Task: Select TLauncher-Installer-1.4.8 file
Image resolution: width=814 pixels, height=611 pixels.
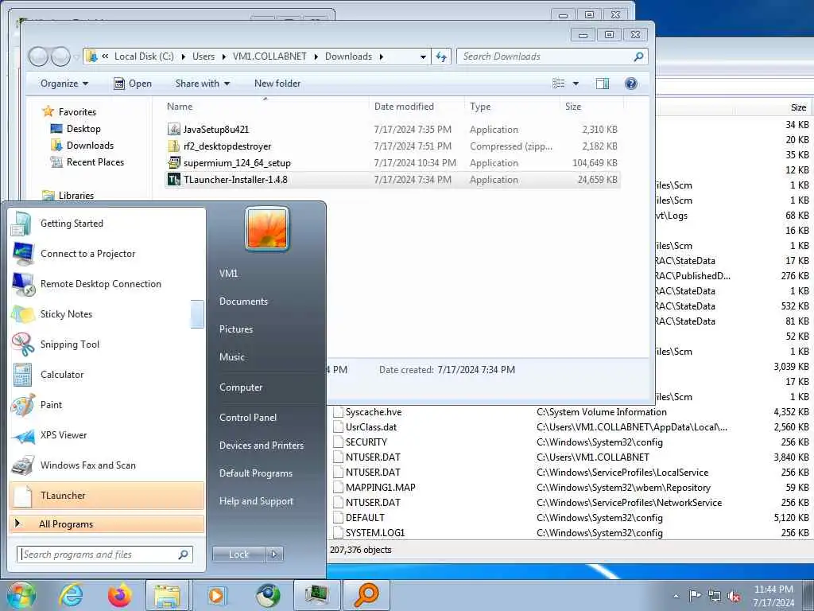Action: [392, 180]
